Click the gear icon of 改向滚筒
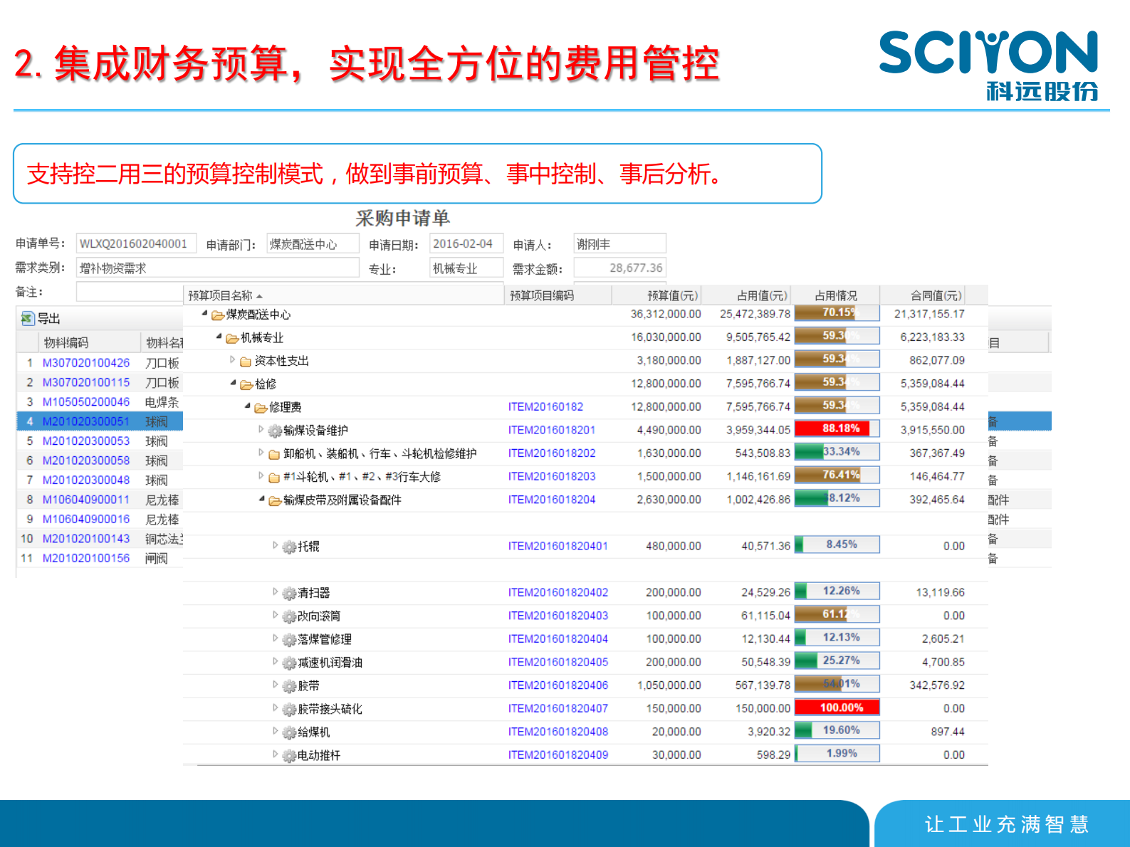This screenshot has width=1130, height=847. tap(289, 616)
